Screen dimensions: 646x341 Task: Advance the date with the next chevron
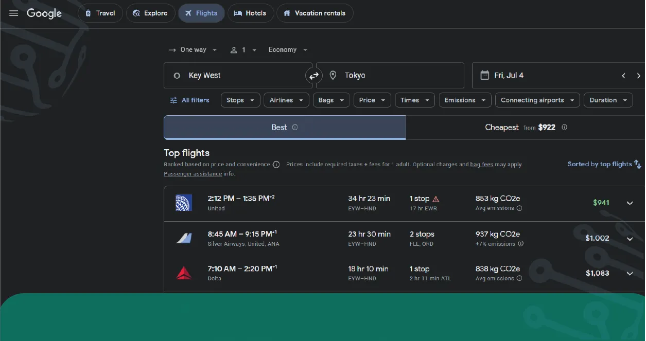coord(638,75)
